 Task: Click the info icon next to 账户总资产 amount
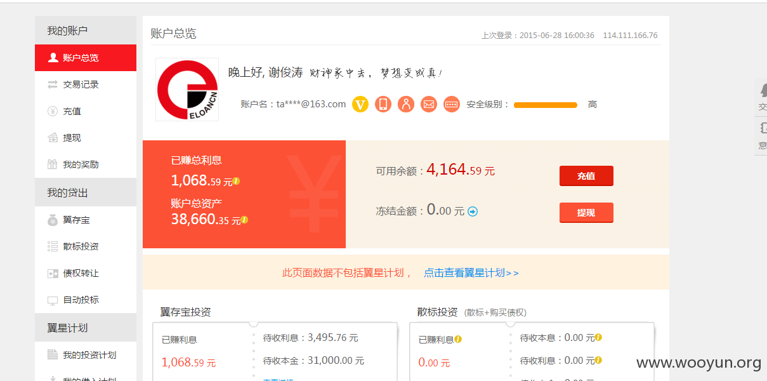click(x=244, y=220)
